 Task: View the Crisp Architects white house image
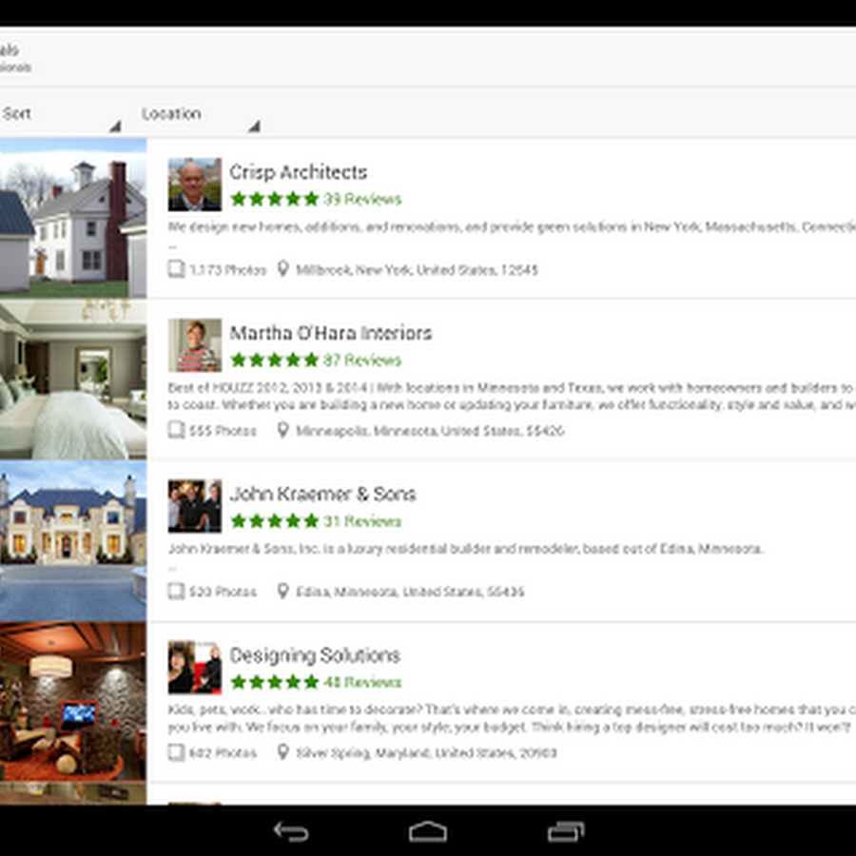tap(73, 218)
